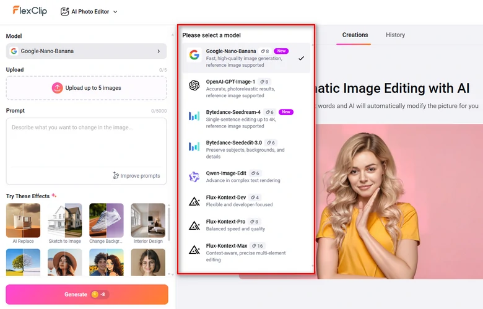The image size is (483, 309).
Task: Click 'Advance in complex text rendering' description
Action: click(x=243, y=181)
